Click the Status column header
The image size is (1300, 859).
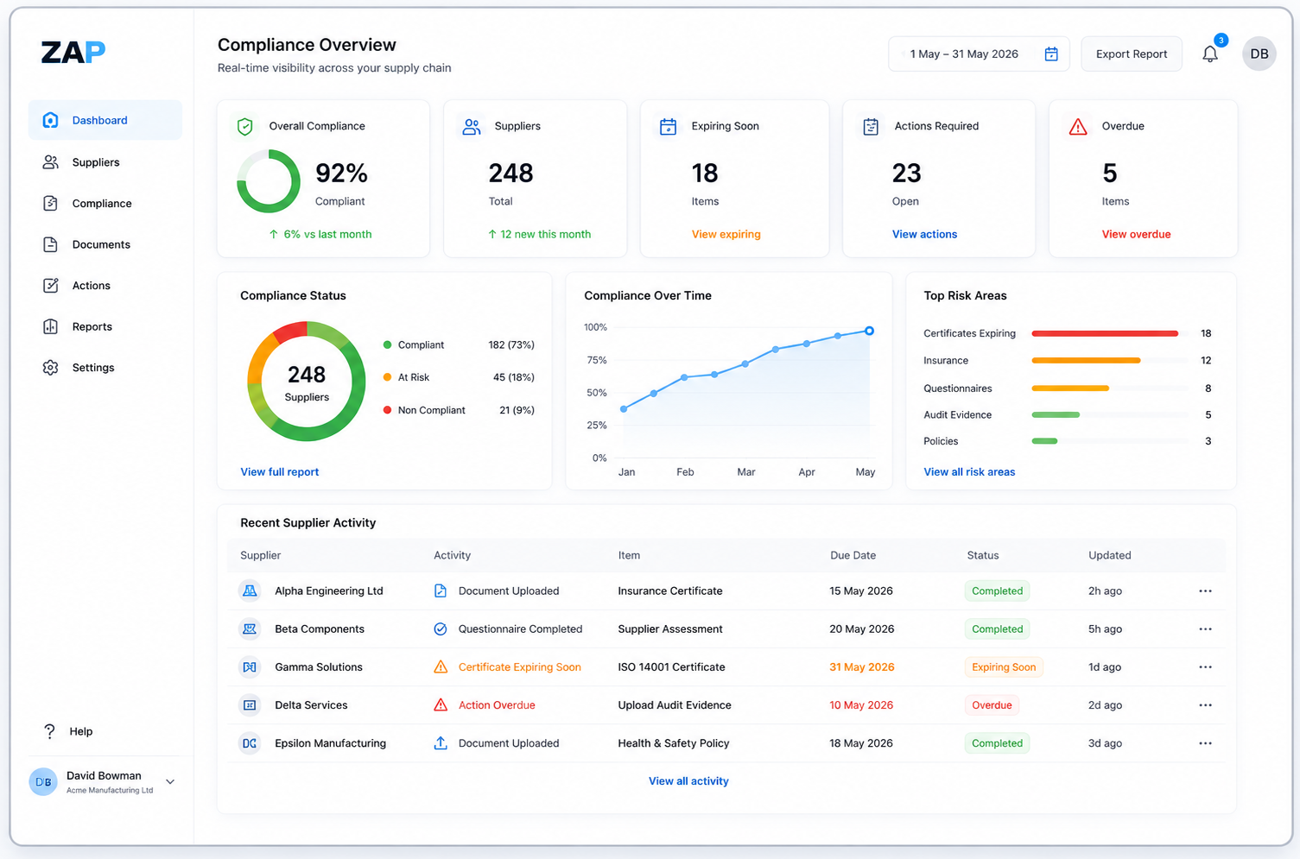(983, 555)
